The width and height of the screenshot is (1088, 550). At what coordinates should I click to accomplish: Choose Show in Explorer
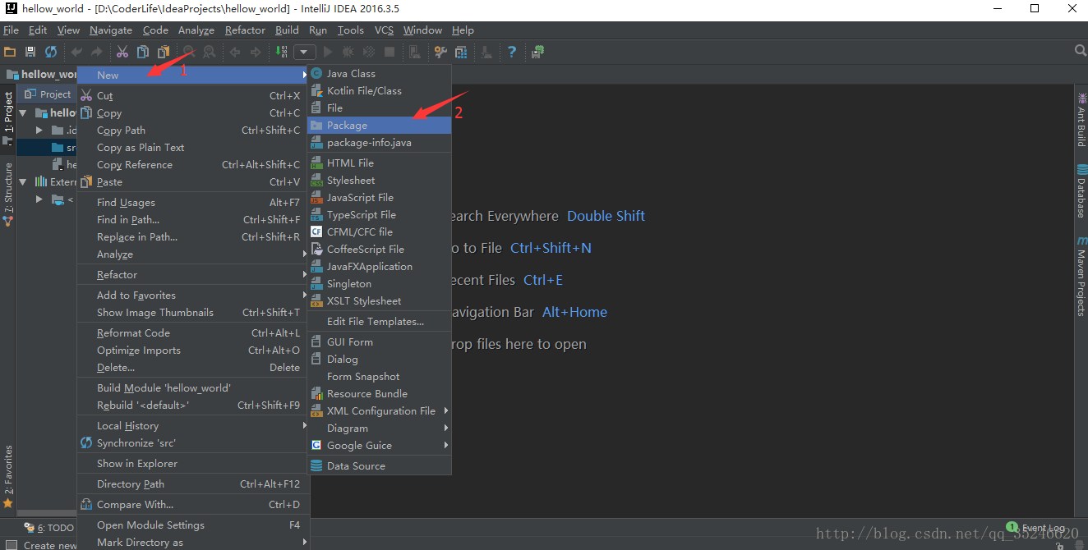[x=194, y=464]
